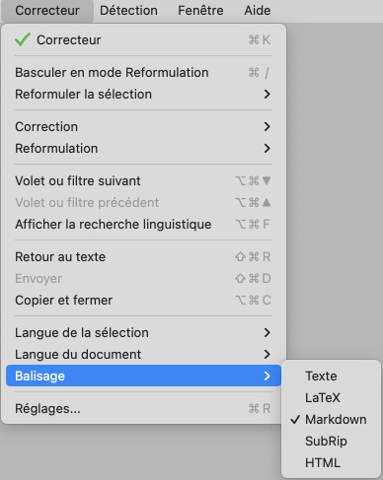Select Volet ou filtre suivant
The height and width of the screenshot is (480, 383).
point(143,181)
